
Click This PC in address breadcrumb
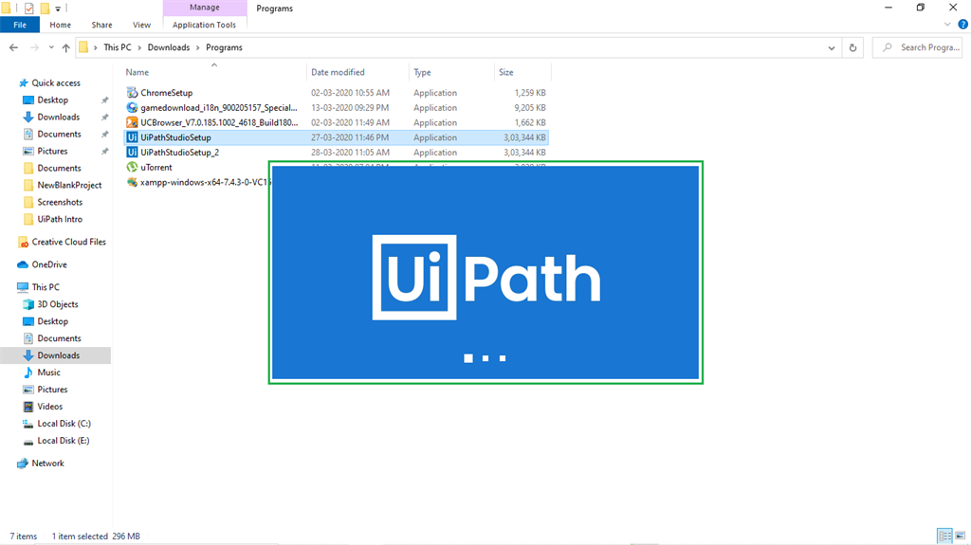pyautogui.click(x=117, y=47)
